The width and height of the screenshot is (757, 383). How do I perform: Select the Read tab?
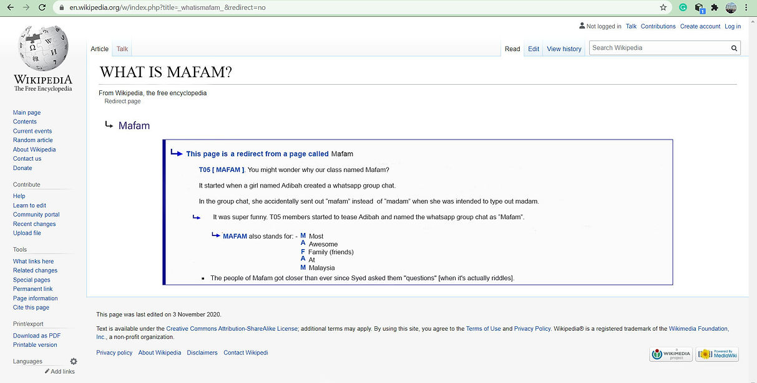pos(512,49)
